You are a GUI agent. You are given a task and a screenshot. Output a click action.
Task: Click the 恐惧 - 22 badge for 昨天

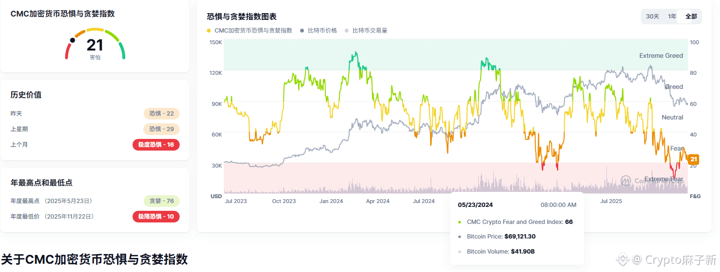(x=162, y=114)
